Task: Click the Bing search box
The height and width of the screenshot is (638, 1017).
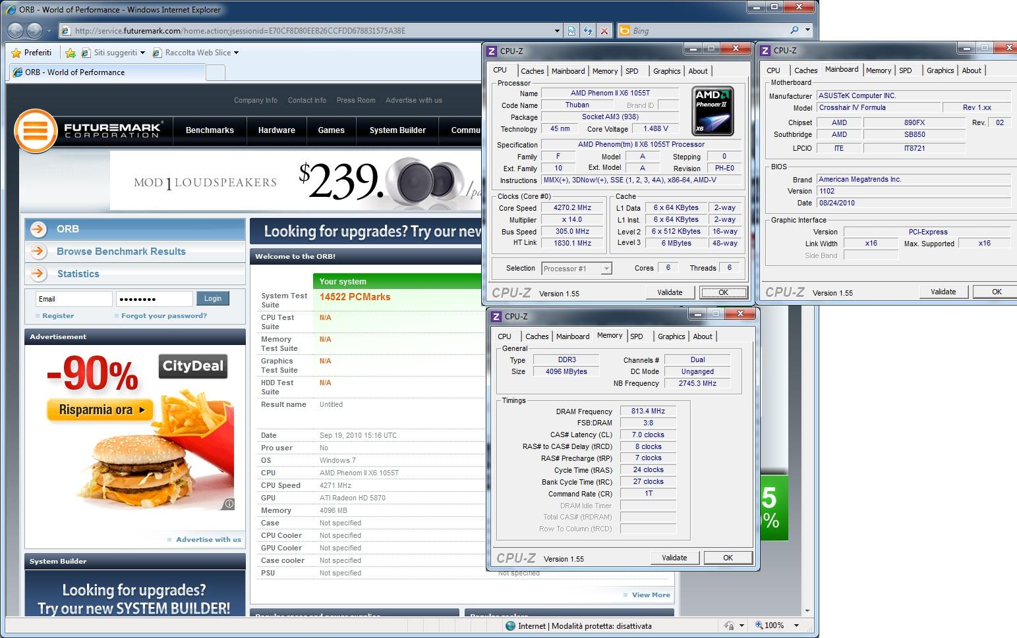Action: (708, 30)
